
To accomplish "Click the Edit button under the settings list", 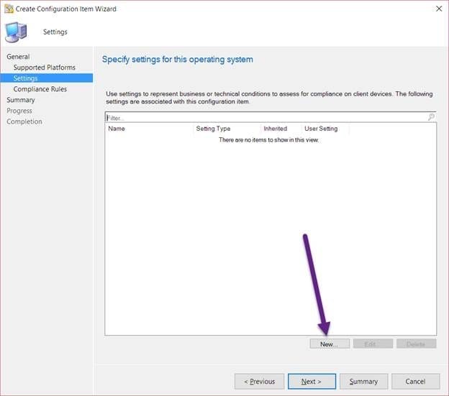I will (x=373, y=344).
